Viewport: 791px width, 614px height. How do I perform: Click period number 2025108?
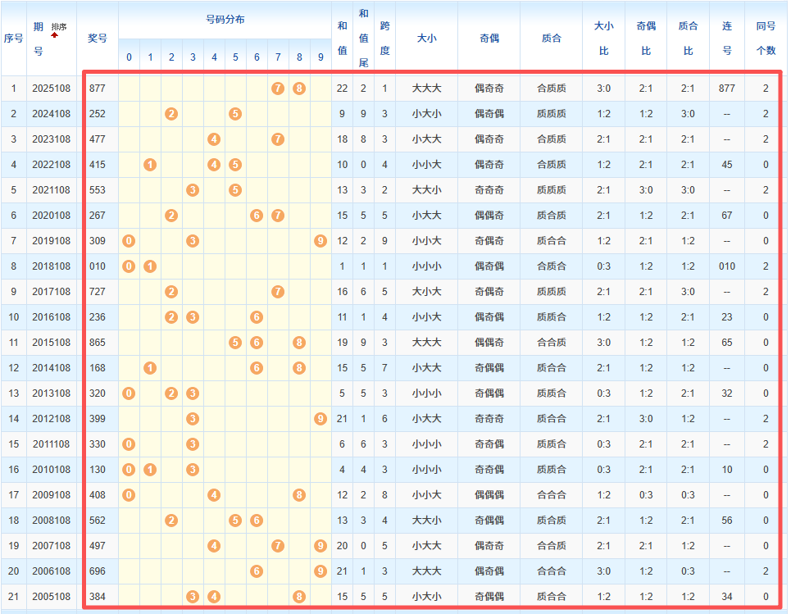[x=51, y=88]
